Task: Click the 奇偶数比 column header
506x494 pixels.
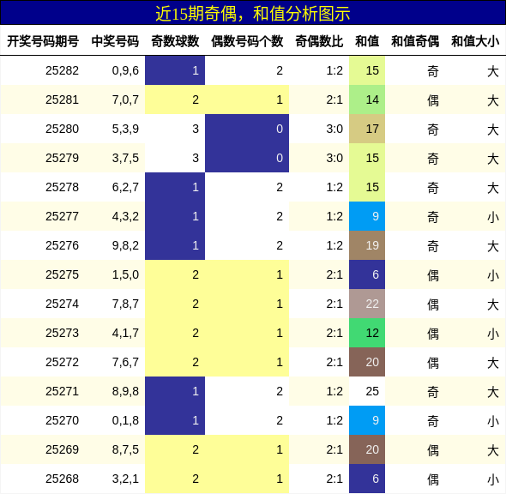Action: click(319, 41)
